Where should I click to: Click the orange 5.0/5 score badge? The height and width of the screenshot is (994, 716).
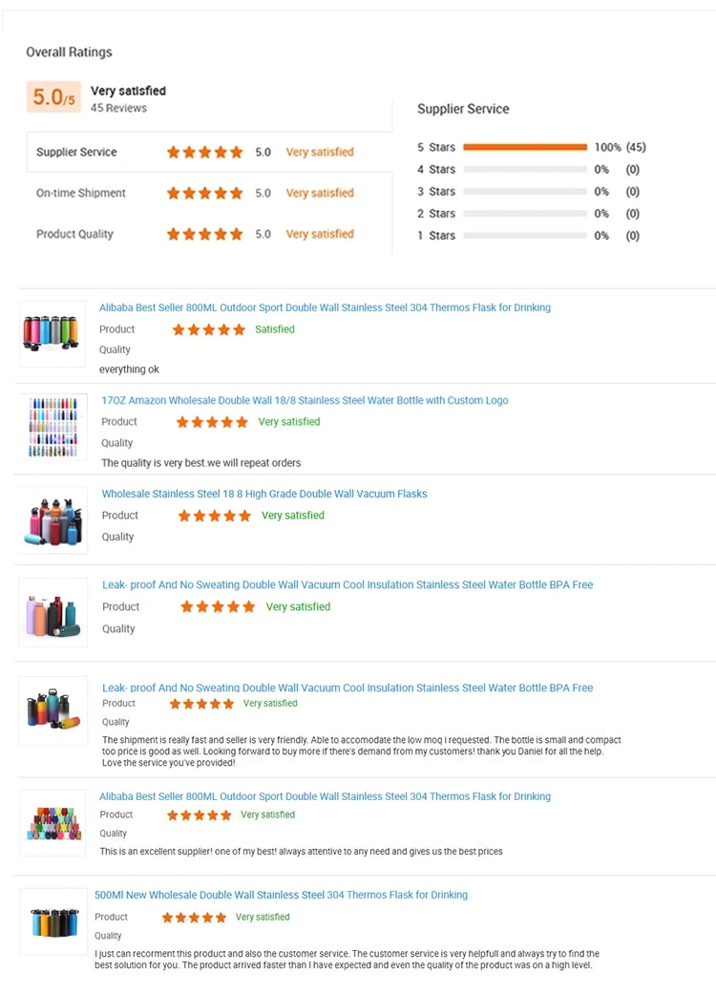(53, 96)
